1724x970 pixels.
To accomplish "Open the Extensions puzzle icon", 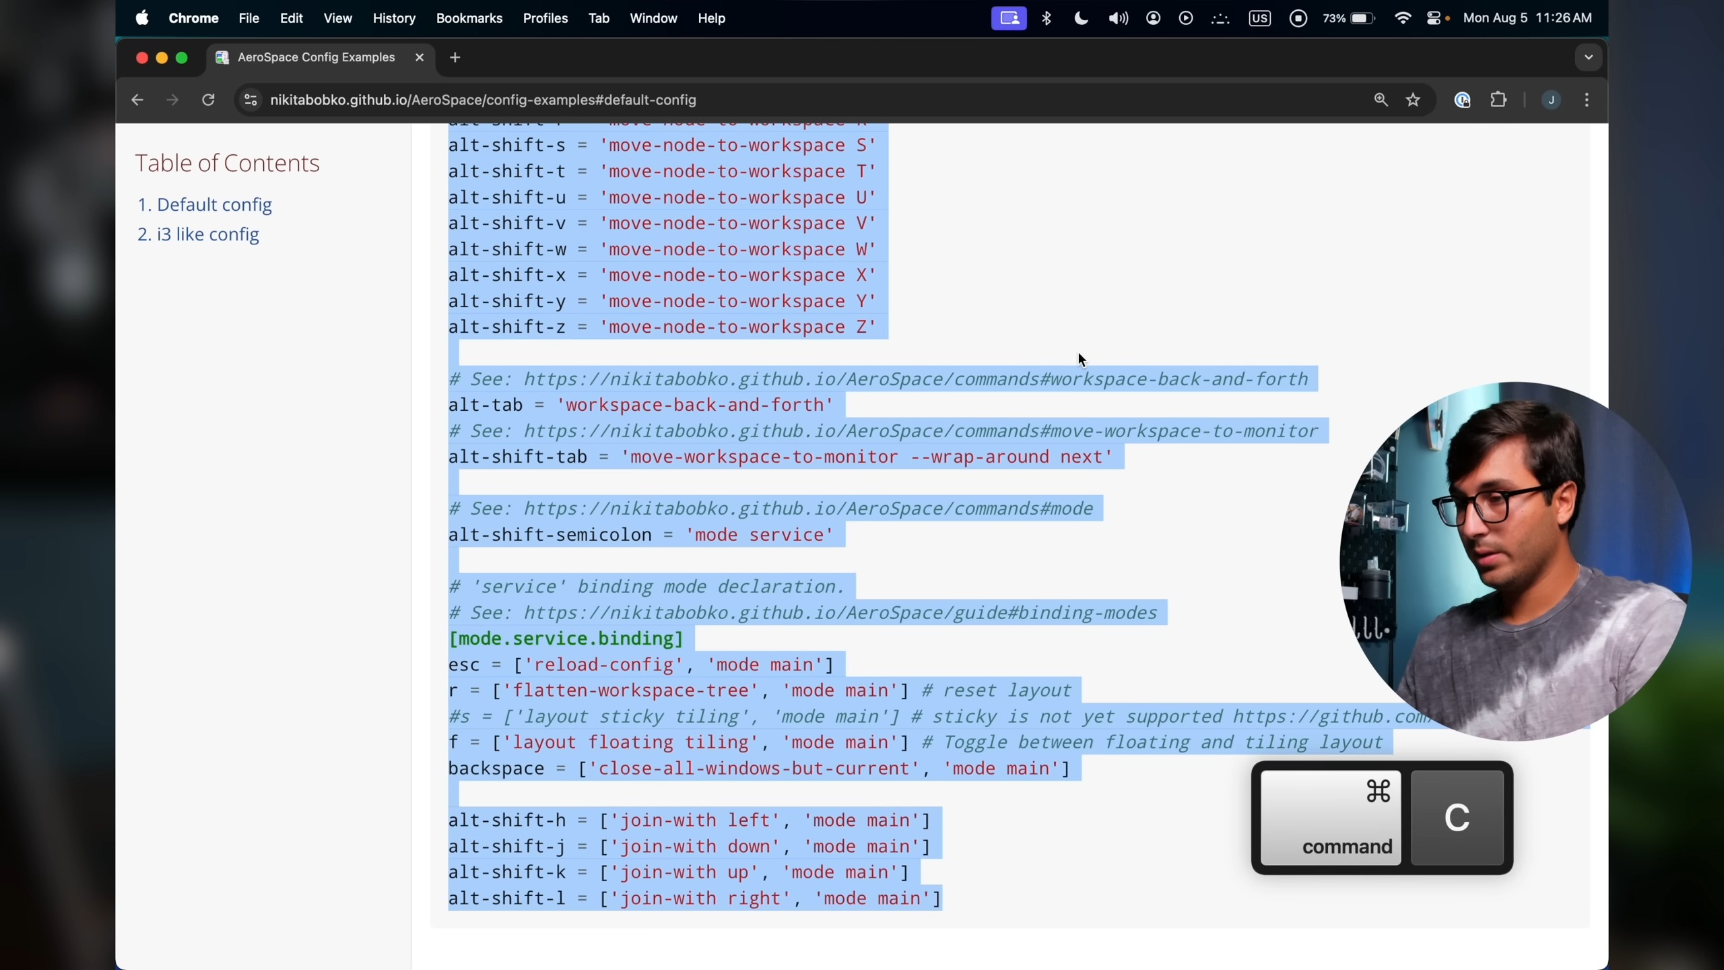I will point(1498,100).
